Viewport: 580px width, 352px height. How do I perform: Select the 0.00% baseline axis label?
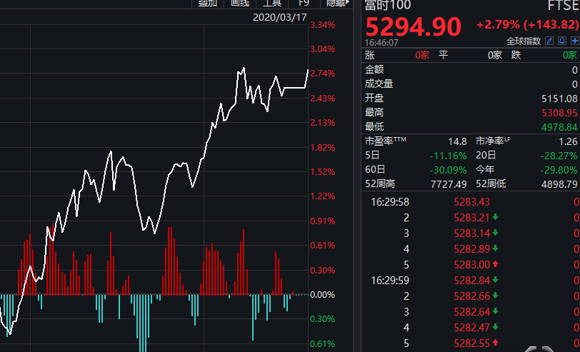[323, 295]
